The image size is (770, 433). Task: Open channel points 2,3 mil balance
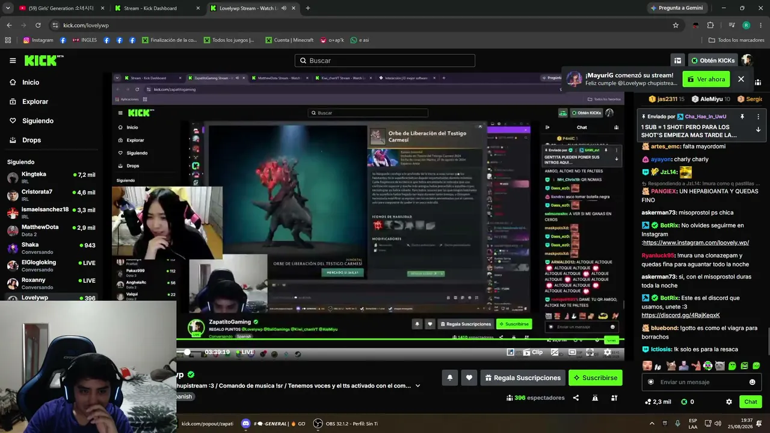pyautogui.click(x=658, y=402)
